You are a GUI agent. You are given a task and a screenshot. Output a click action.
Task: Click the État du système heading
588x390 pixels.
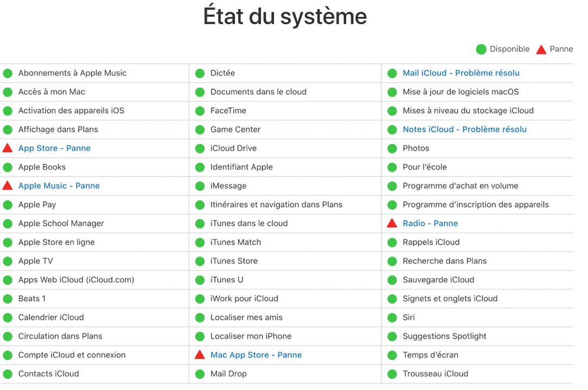285,16
